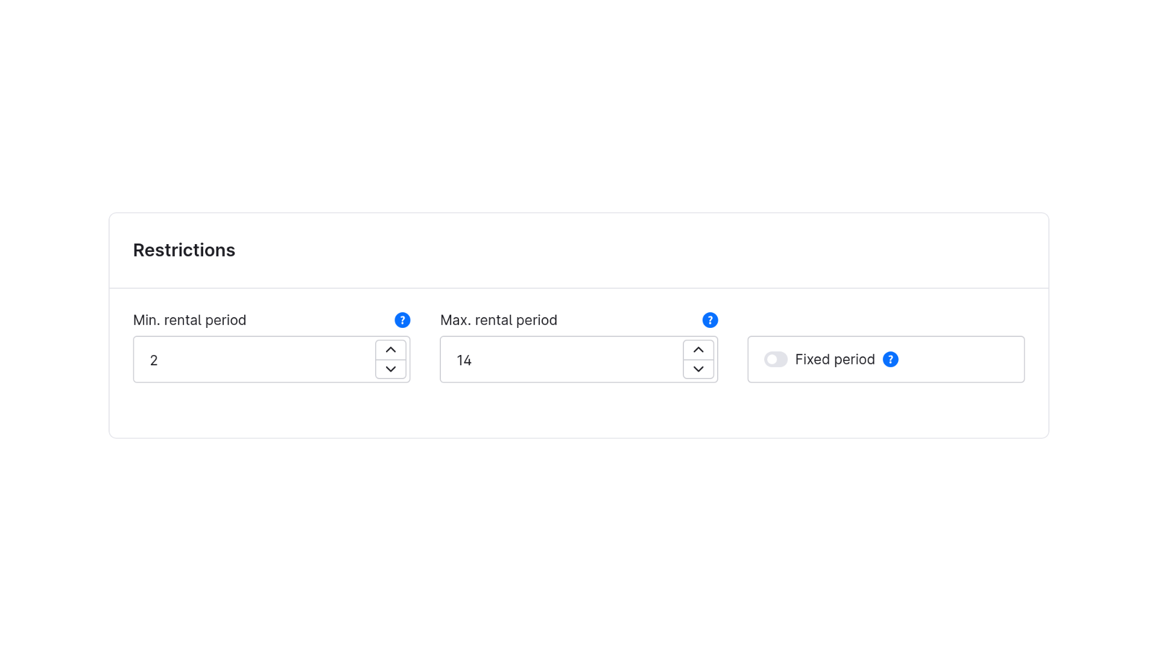Screen dimensions: 1158x651
Task: Focus the Max. rental period input field
Action: click(579, 359)
